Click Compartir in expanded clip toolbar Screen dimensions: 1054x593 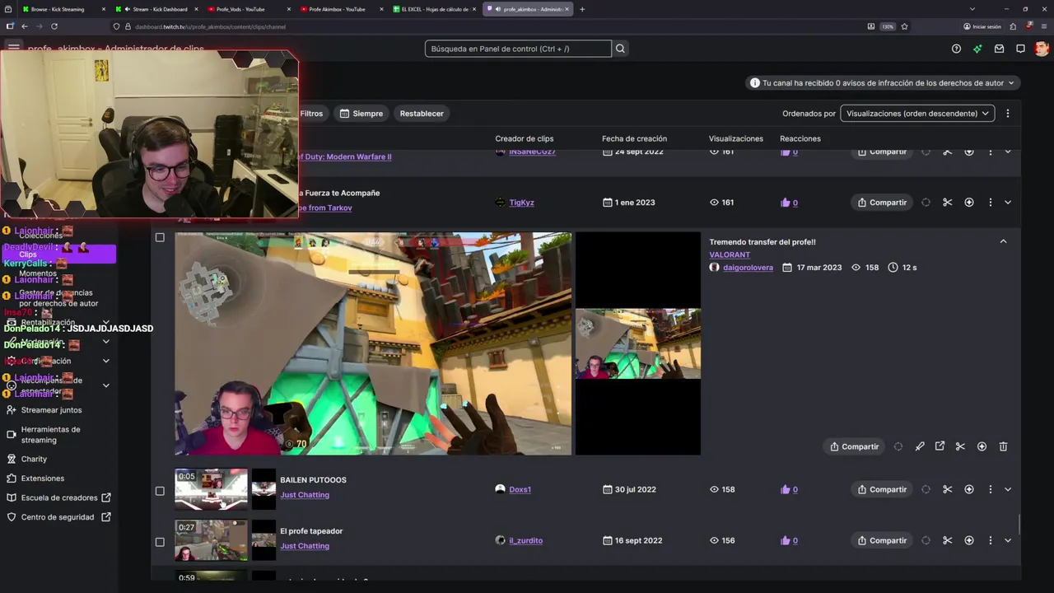[x=854, y=446]
